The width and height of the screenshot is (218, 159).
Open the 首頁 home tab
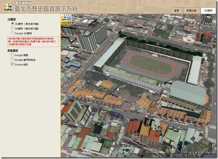[x=176, y=11]
